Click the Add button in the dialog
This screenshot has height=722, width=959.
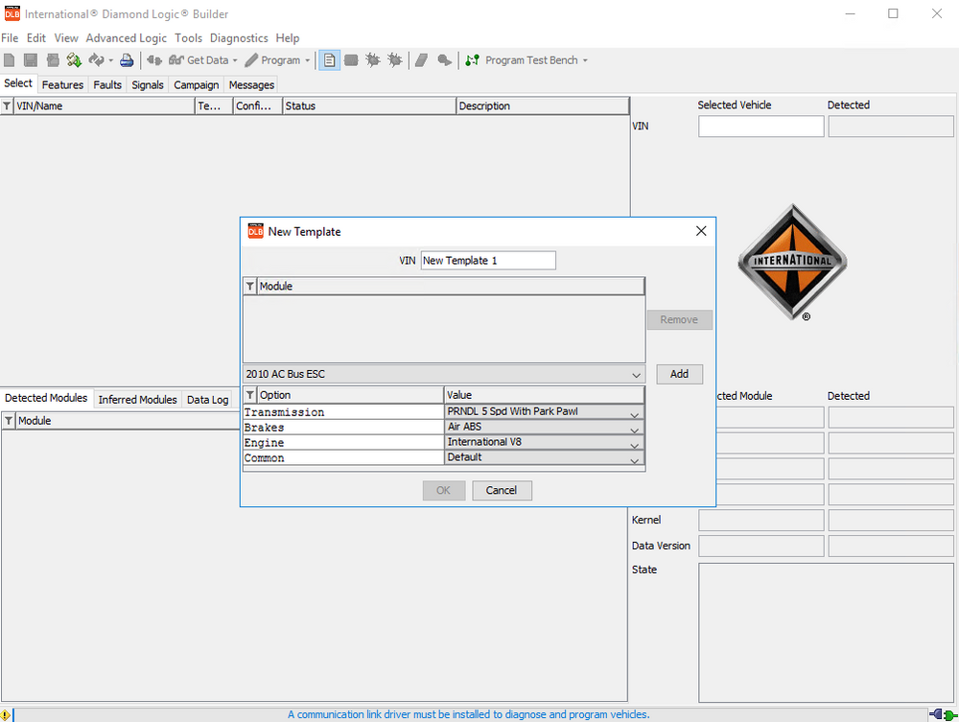click(x=680, y=374)
